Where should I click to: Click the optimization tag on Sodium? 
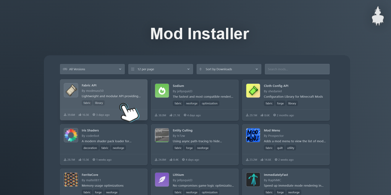pyautogui.click(x=210, y=104)
